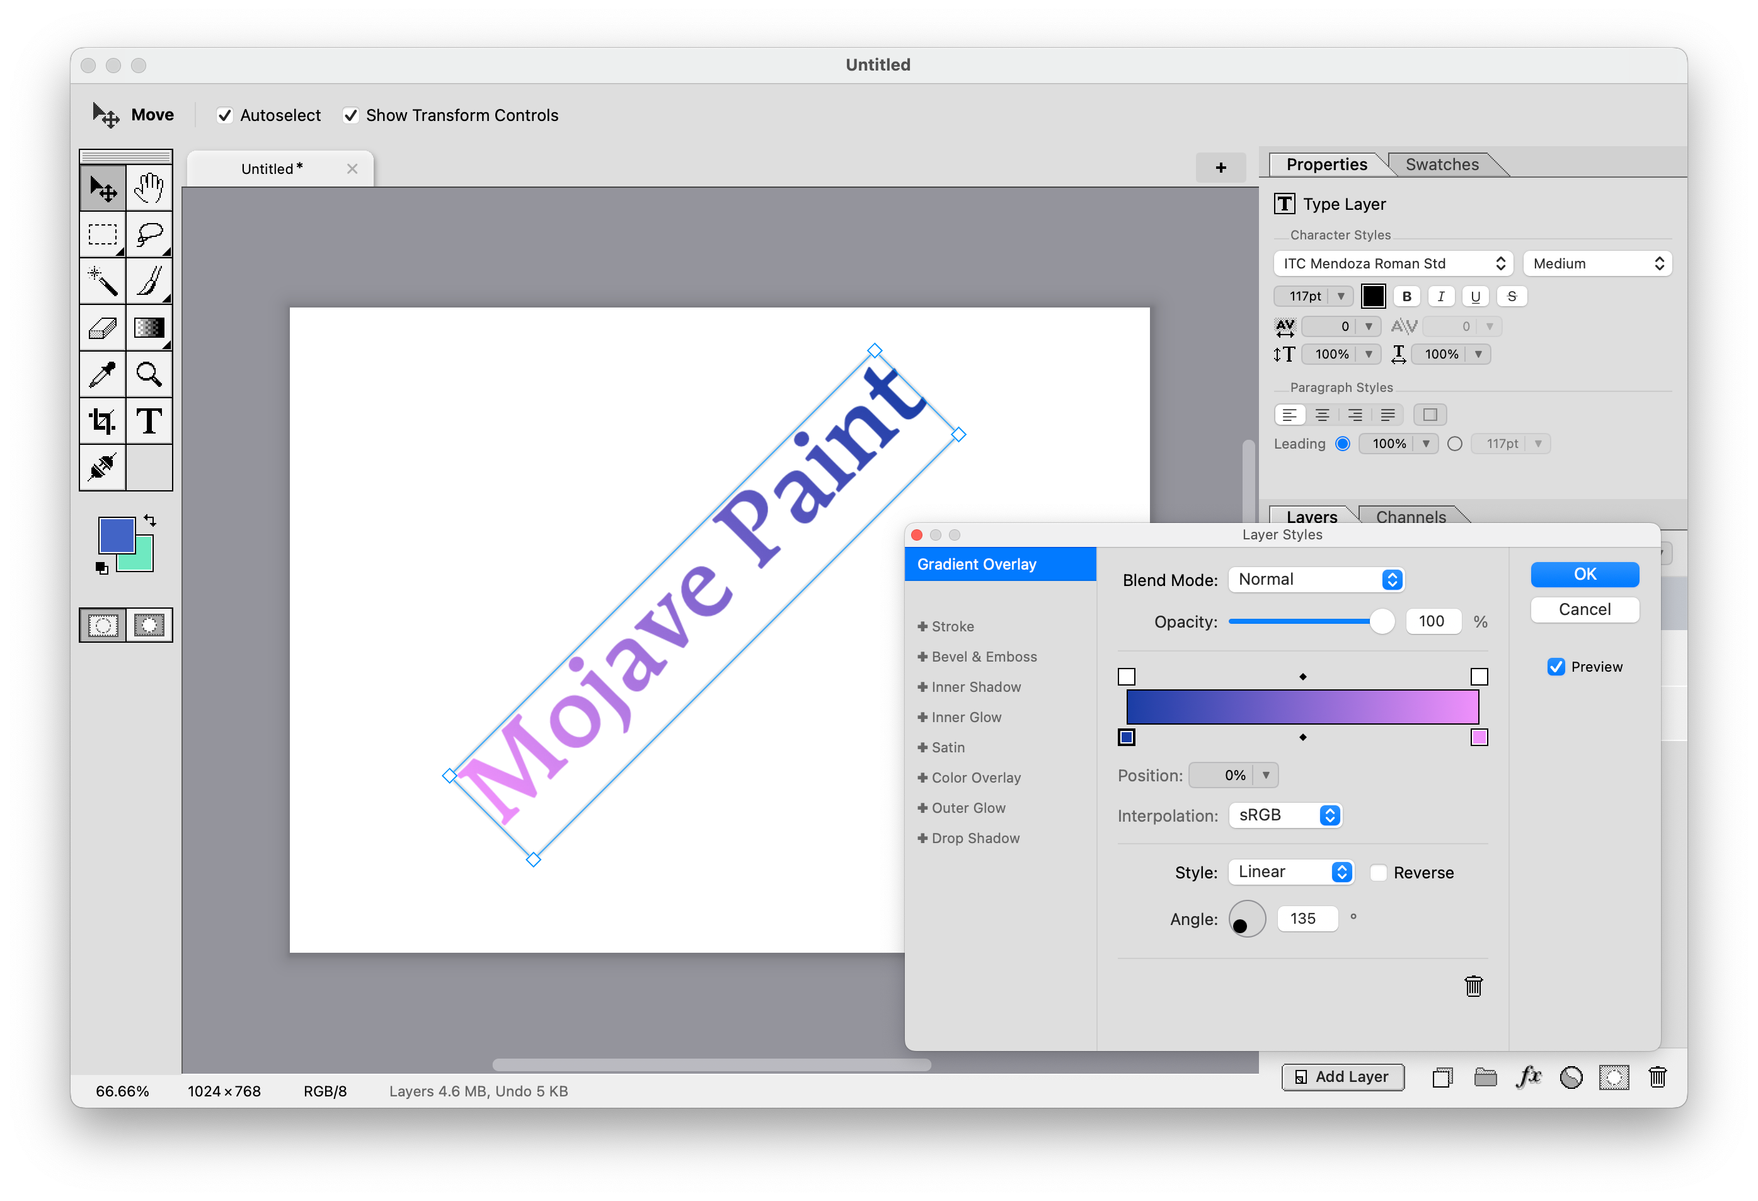This screenshot has height=1201, width=1758.
Task: Click the Add Layer button
Action: pos(1343,1077)
